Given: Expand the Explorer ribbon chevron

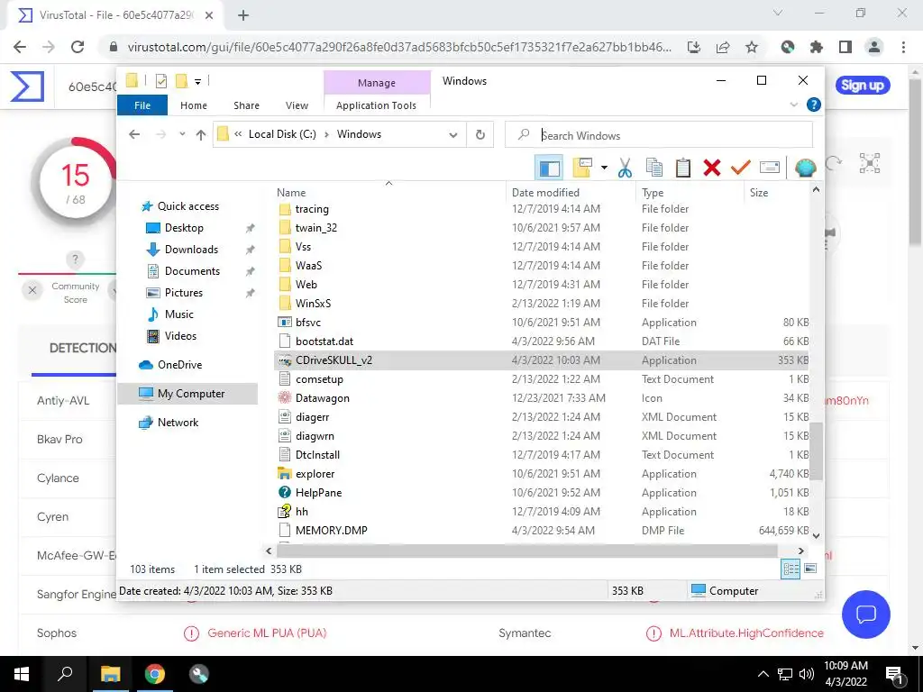Looking at the screenshot, I should (x=793, y=105).
